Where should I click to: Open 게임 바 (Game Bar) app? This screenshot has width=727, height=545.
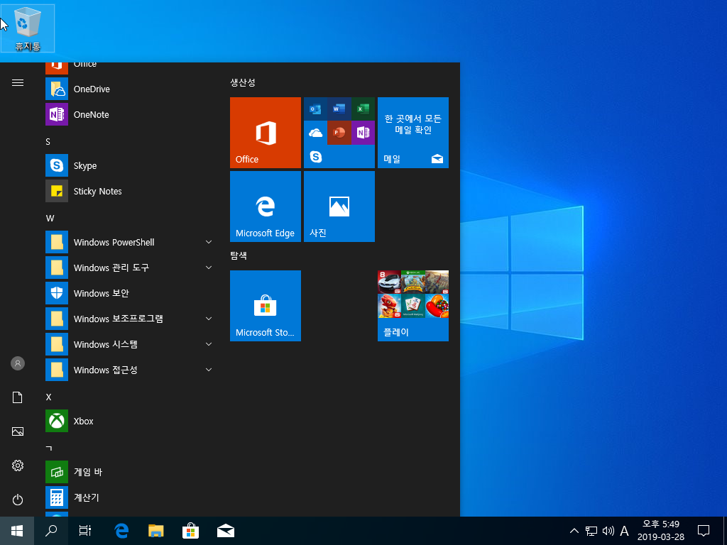(129, 472)
